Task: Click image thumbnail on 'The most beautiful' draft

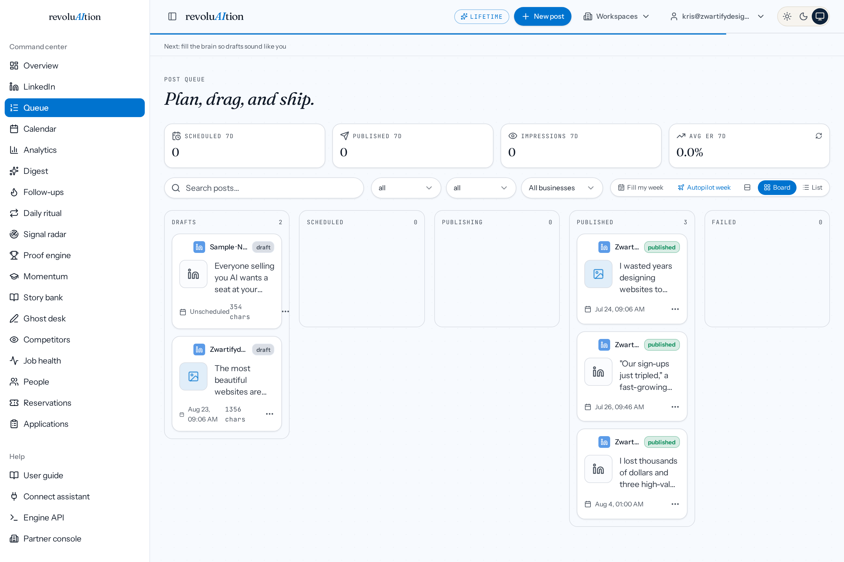Action: pos(193,376)
